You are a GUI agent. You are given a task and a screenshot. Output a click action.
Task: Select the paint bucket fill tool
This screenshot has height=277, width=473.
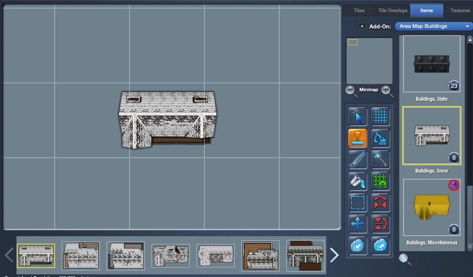pyautogui.click(x=357, y=181)
